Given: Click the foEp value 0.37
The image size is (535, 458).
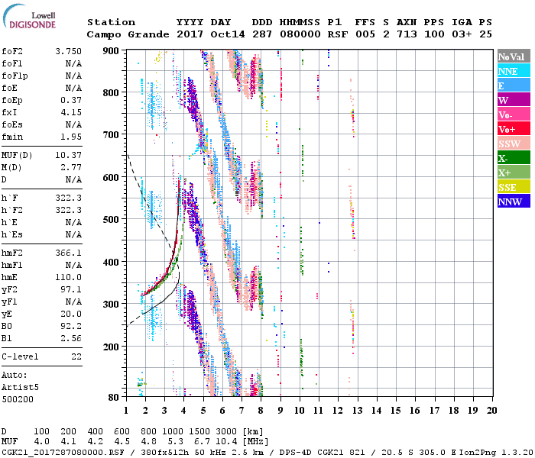Looking at the screenshot, I should 71,100.
